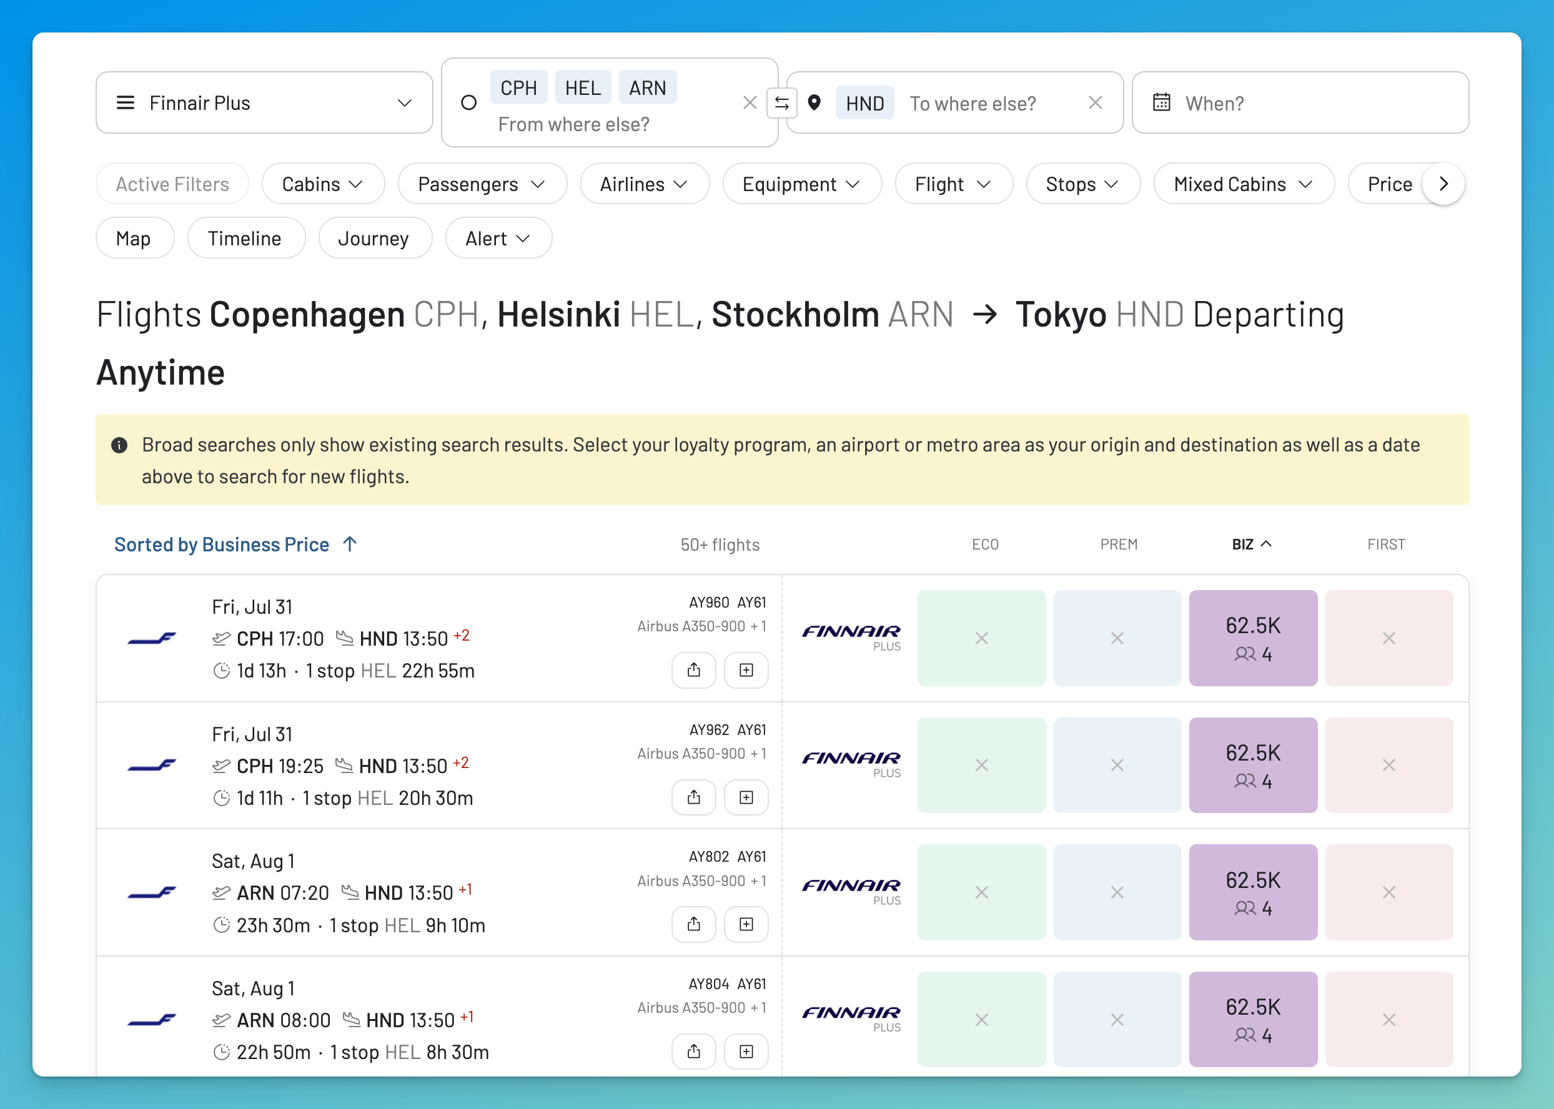Click the calendar icon in When field
Viewport: 1554px width, 1109px height.
click(1161, 103)
